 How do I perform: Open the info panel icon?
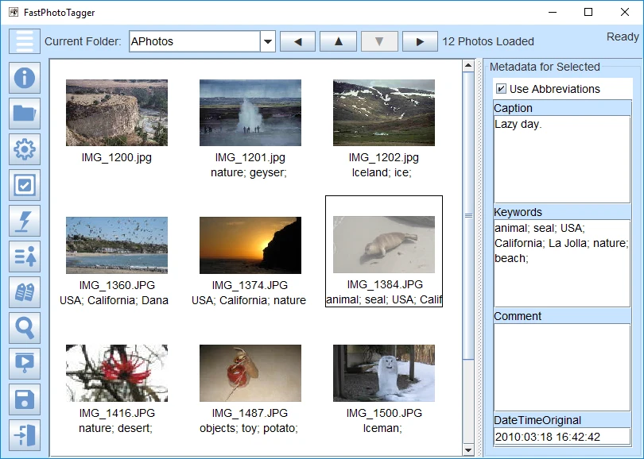click(25, 78)
